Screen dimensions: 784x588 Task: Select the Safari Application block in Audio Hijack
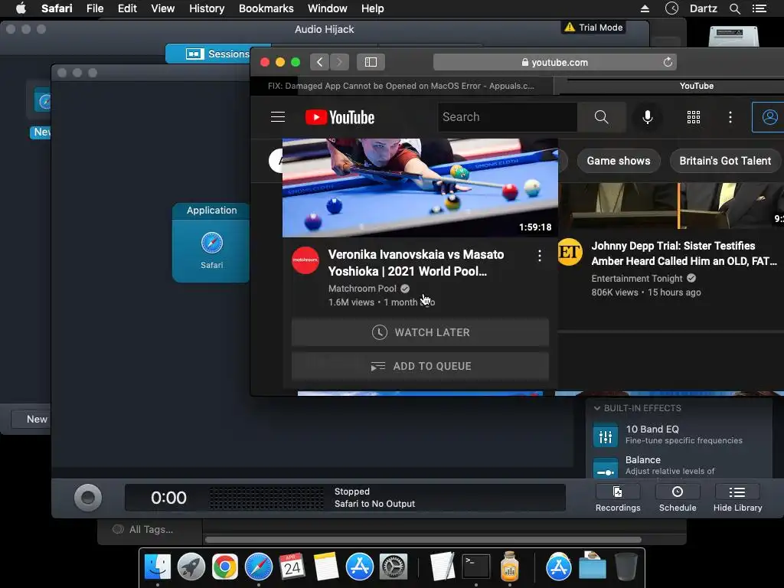211,243
